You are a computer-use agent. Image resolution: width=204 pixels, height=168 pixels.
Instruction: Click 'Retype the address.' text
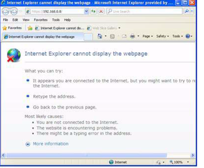[x=54, y=97]
